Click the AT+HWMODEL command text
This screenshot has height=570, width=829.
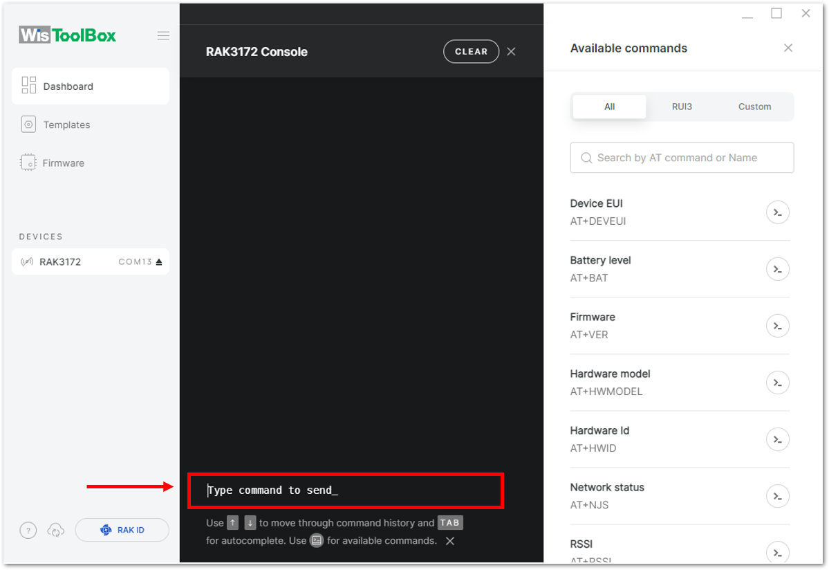pos(606,392)
